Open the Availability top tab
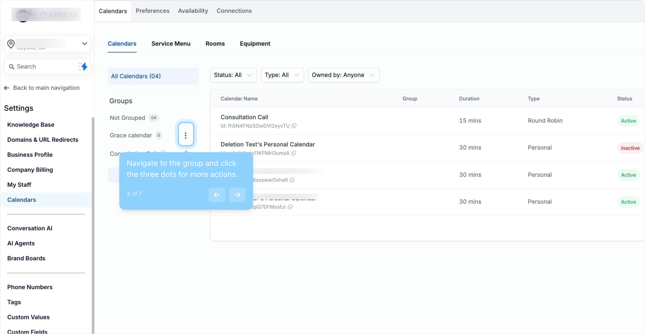 point(193,11)
